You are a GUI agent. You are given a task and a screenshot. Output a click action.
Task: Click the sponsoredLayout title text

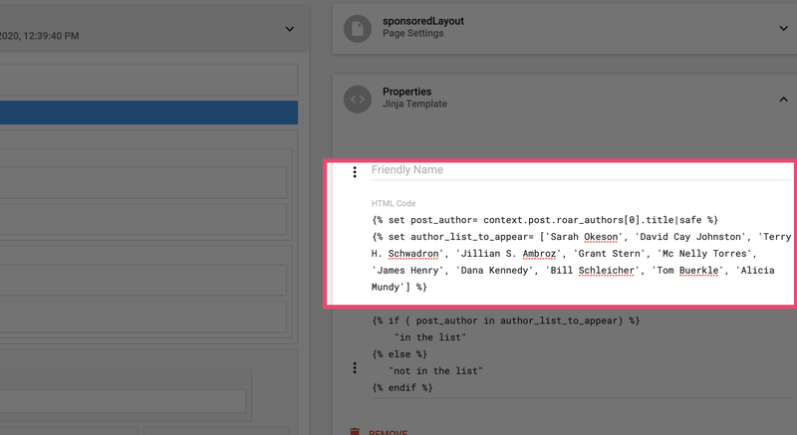click(x=423, y=20)
